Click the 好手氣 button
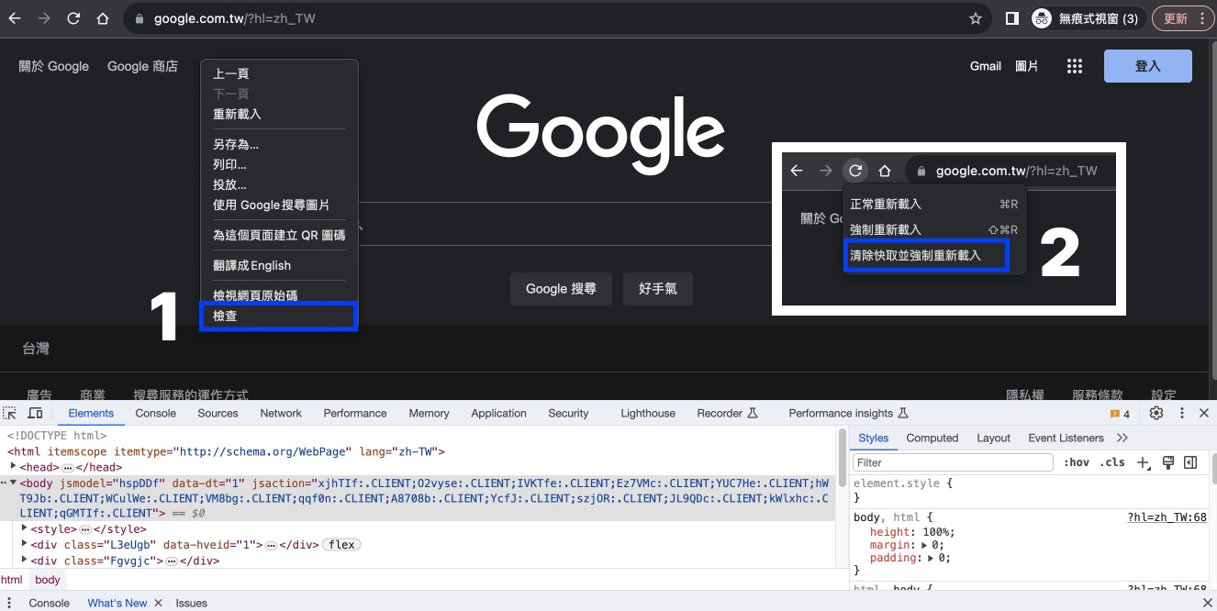Image resolution: width=1217 pixels, height=611 pixels. [657, 289]
